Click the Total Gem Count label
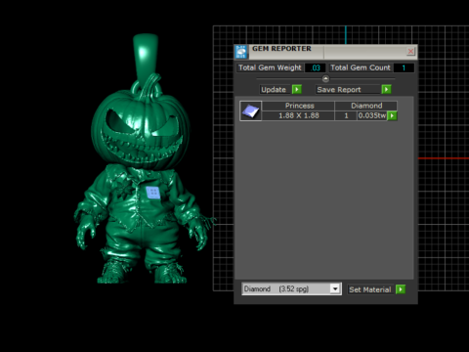This screenshot has width=469, height=352. click(361, 67)
